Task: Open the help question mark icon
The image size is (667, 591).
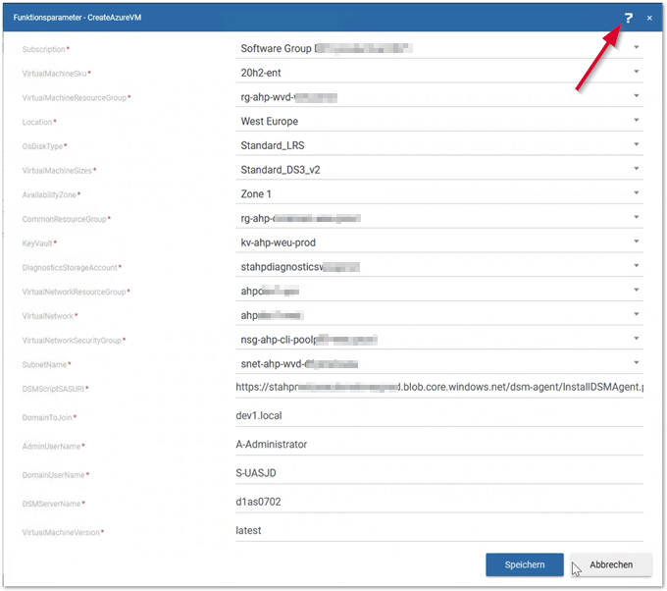Action: [x=629, y=18]
